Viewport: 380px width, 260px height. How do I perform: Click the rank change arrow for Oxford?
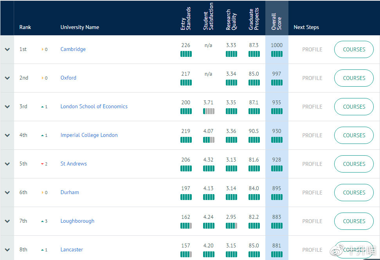click(x=43, y=78)
